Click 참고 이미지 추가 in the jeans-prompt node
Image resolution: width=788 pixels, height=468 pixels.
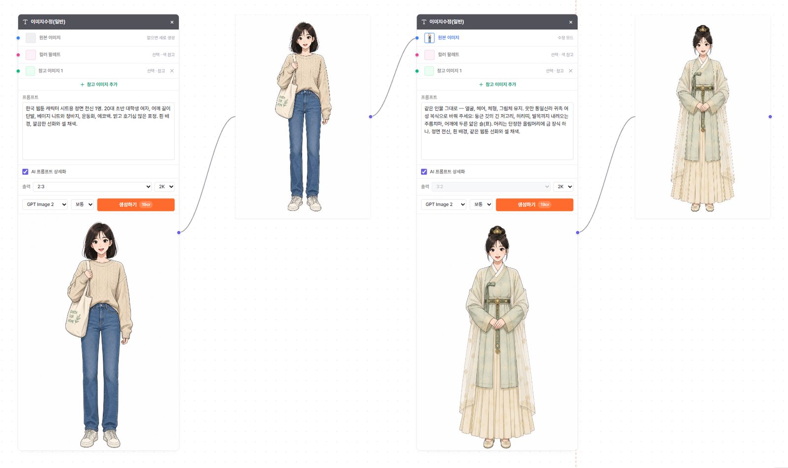pyautogui.click(x=98, y=85)
